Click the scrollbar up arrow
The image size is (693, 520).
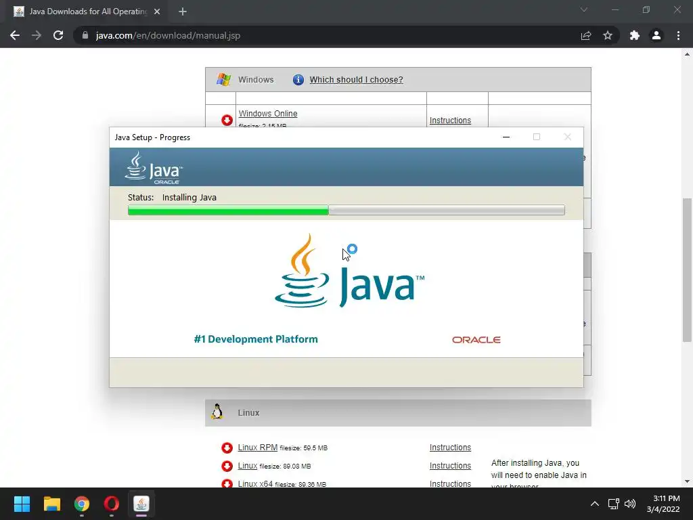[x=687, y=54]
